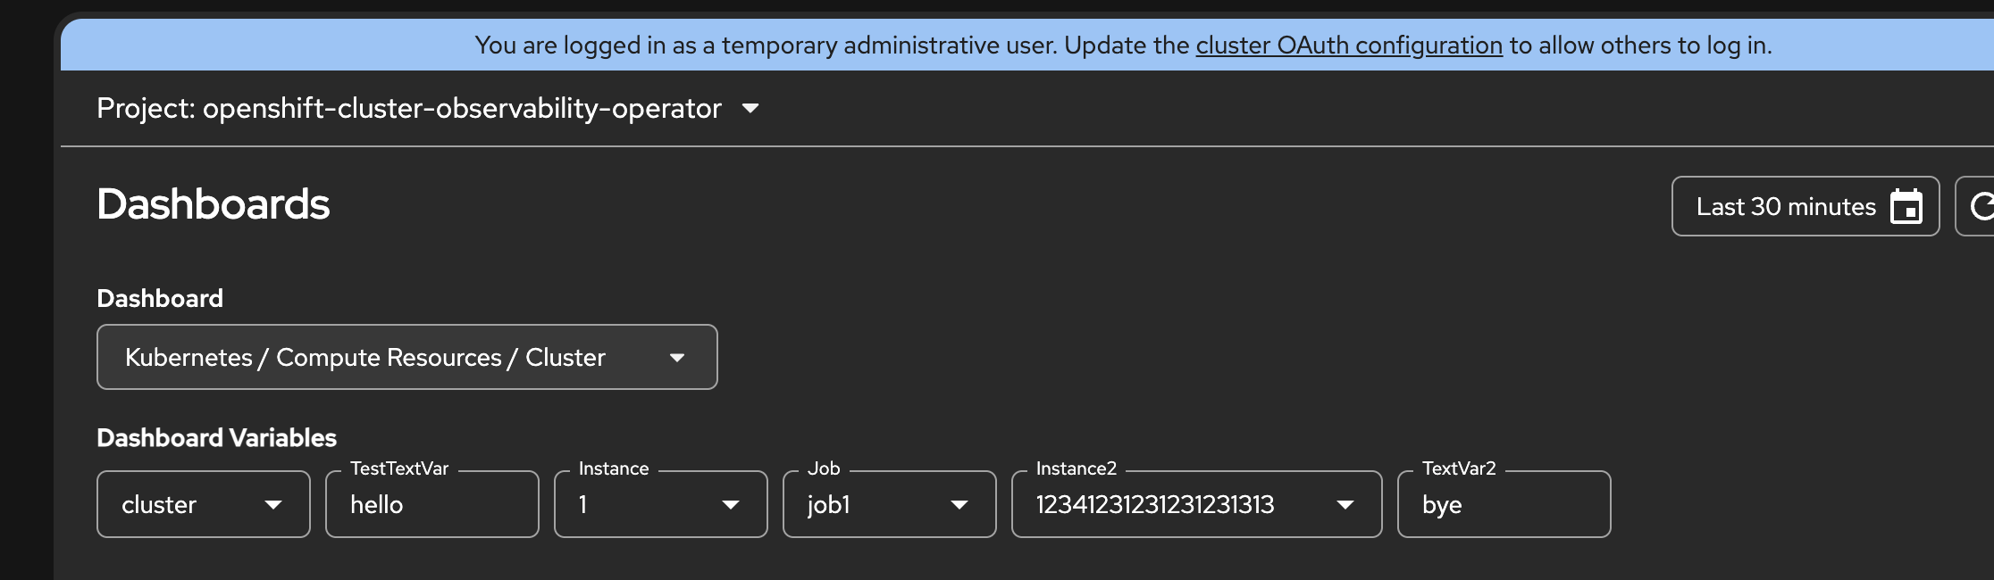The width and height of the screenshot is (1994, 580).
Task: Open the Project selector by its name text
Action: click(x=408, y=109)
